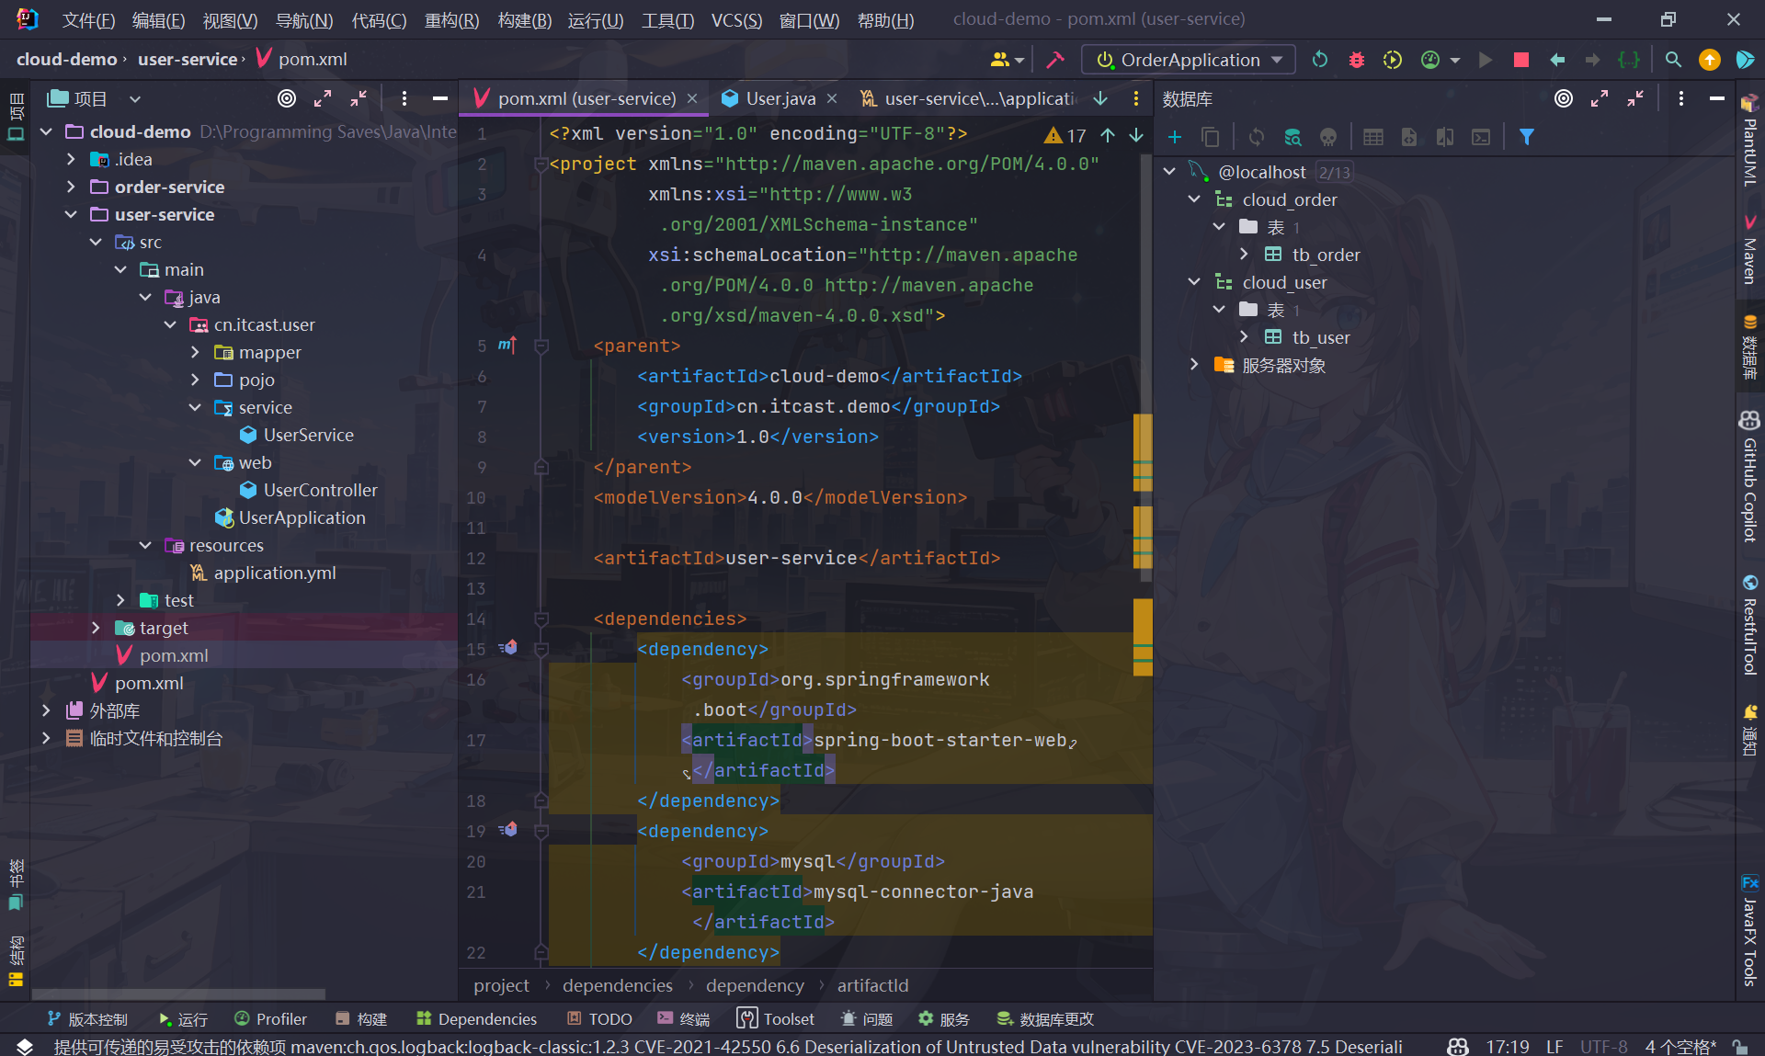Expand the tb_user table node
1765x1056 pixels.
tap(1244, 337)
